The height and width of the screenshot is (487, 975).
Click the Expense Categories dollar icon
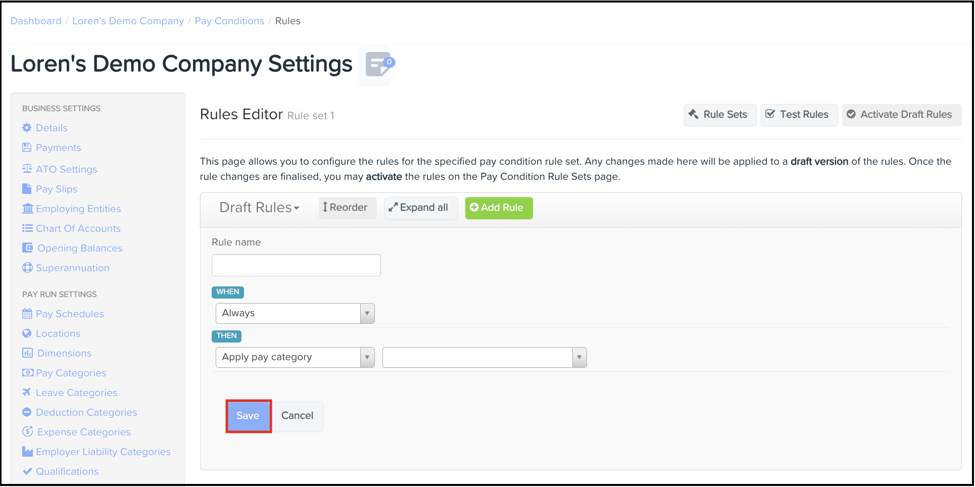click(x=27, y=432)
